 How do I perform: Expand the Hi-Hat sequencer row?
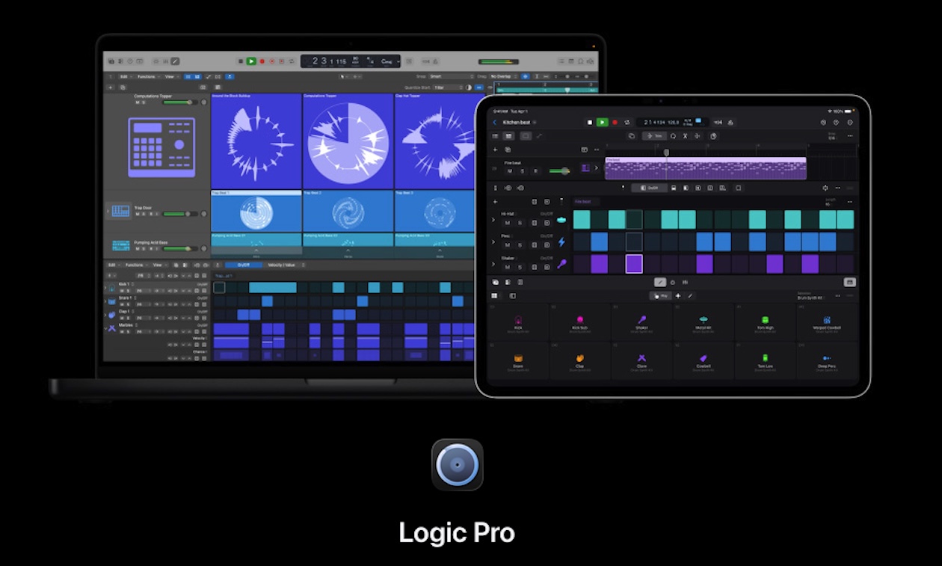(x=493, y=220)
